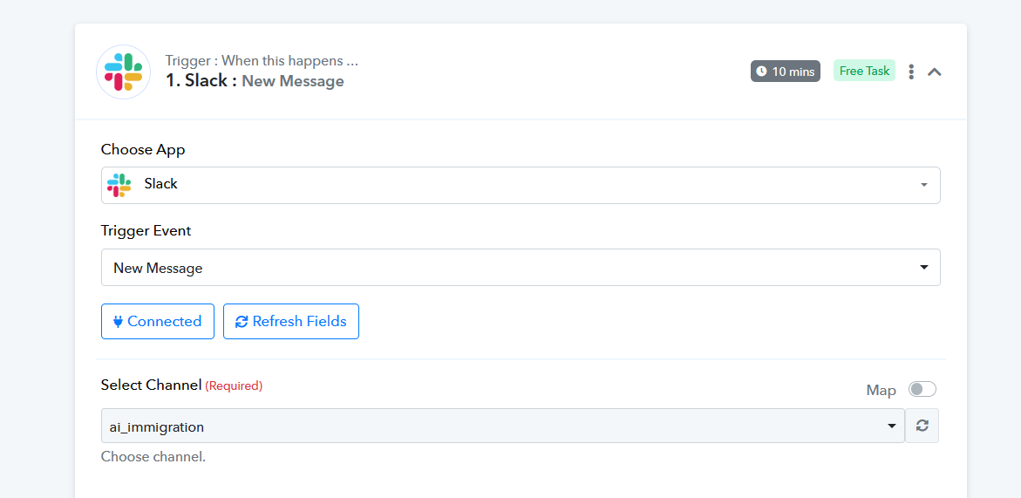
Task: Open the Choose App dropdown arrow
Action: [x=923, y=185]
